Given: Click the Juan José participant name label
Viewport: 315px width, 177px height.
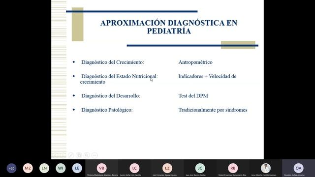Looking at the screenshot, I should pyautogui.click(x=195, y=175).
